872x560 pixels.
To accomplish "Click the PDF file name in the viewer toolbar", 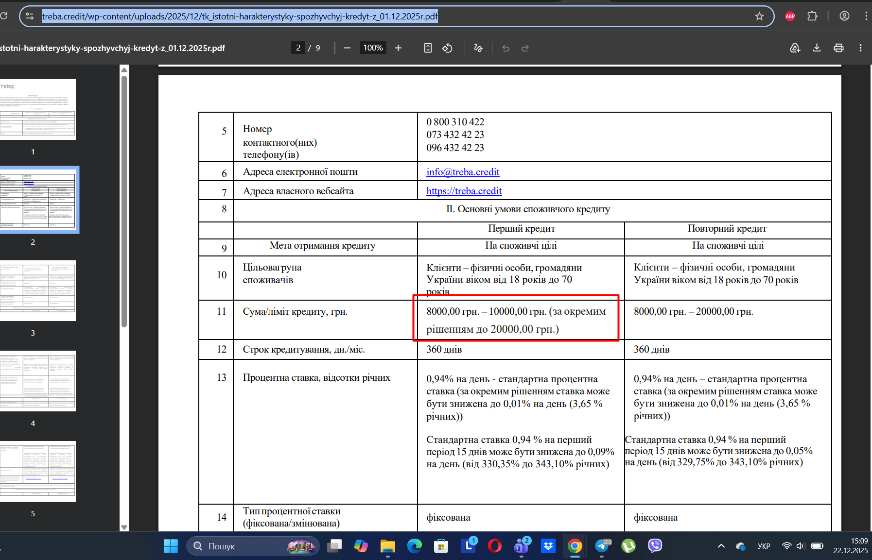I will click(112, 48).
